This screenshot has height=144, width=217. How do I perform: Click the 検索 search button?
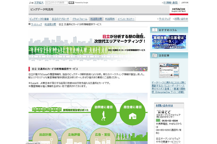71,3
